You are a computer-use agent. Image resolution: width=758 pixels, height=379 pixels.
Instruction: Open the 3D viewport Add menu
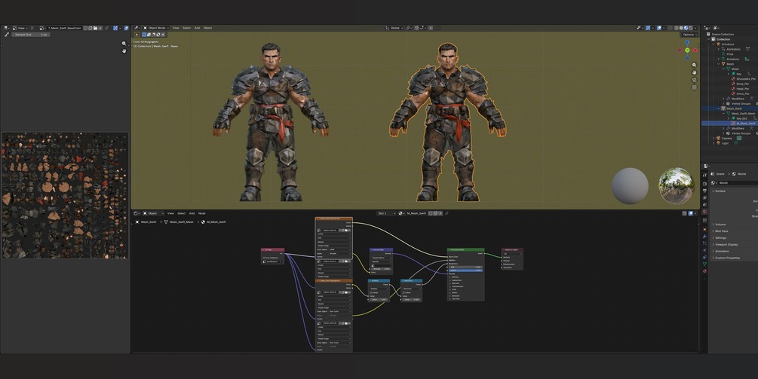click(197, 28)
